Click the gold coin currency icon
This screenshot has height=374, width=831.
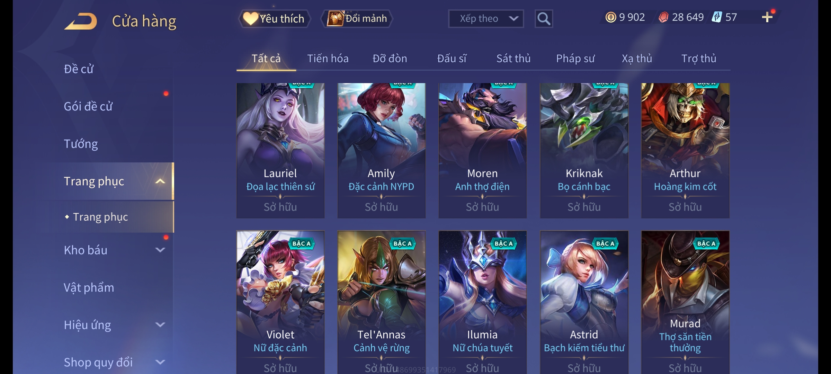point(611,17)
